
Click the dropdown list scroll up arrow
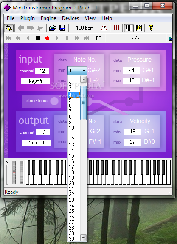84,79
